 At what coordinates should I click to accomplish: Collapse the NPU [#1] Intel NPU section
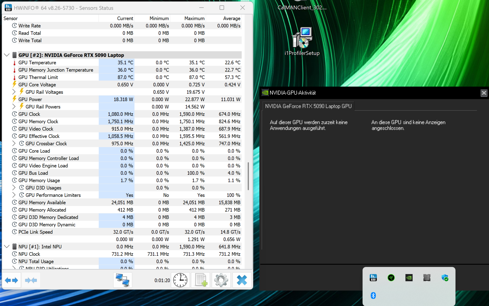pos(7,247)
